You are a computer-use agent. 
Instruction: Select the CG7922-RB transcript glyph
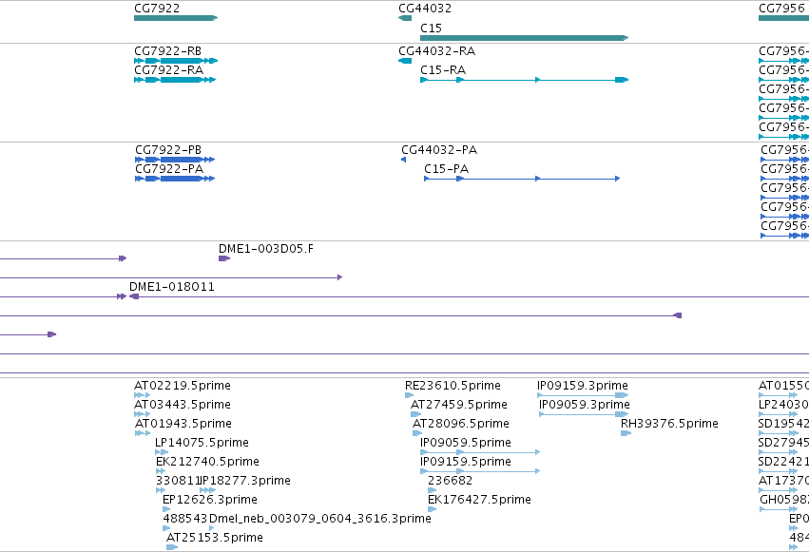(x=176, y=61)
